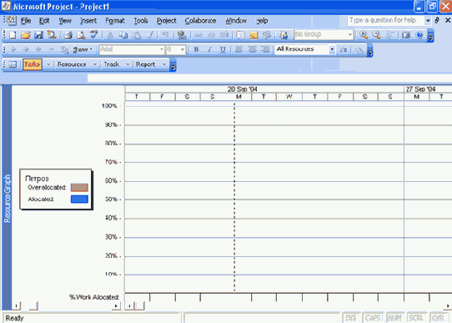The image size is (452, 323).
Task: Save the project with the floppy disk icon
Action: tap(38, 35)
